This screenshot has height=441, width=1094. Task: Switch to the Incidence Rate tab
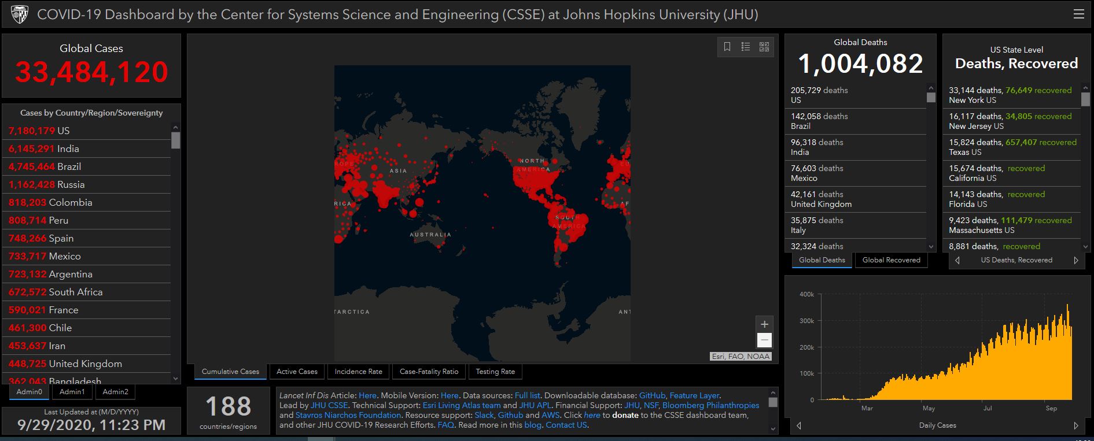pyautogui.click(x=358, y=372)
